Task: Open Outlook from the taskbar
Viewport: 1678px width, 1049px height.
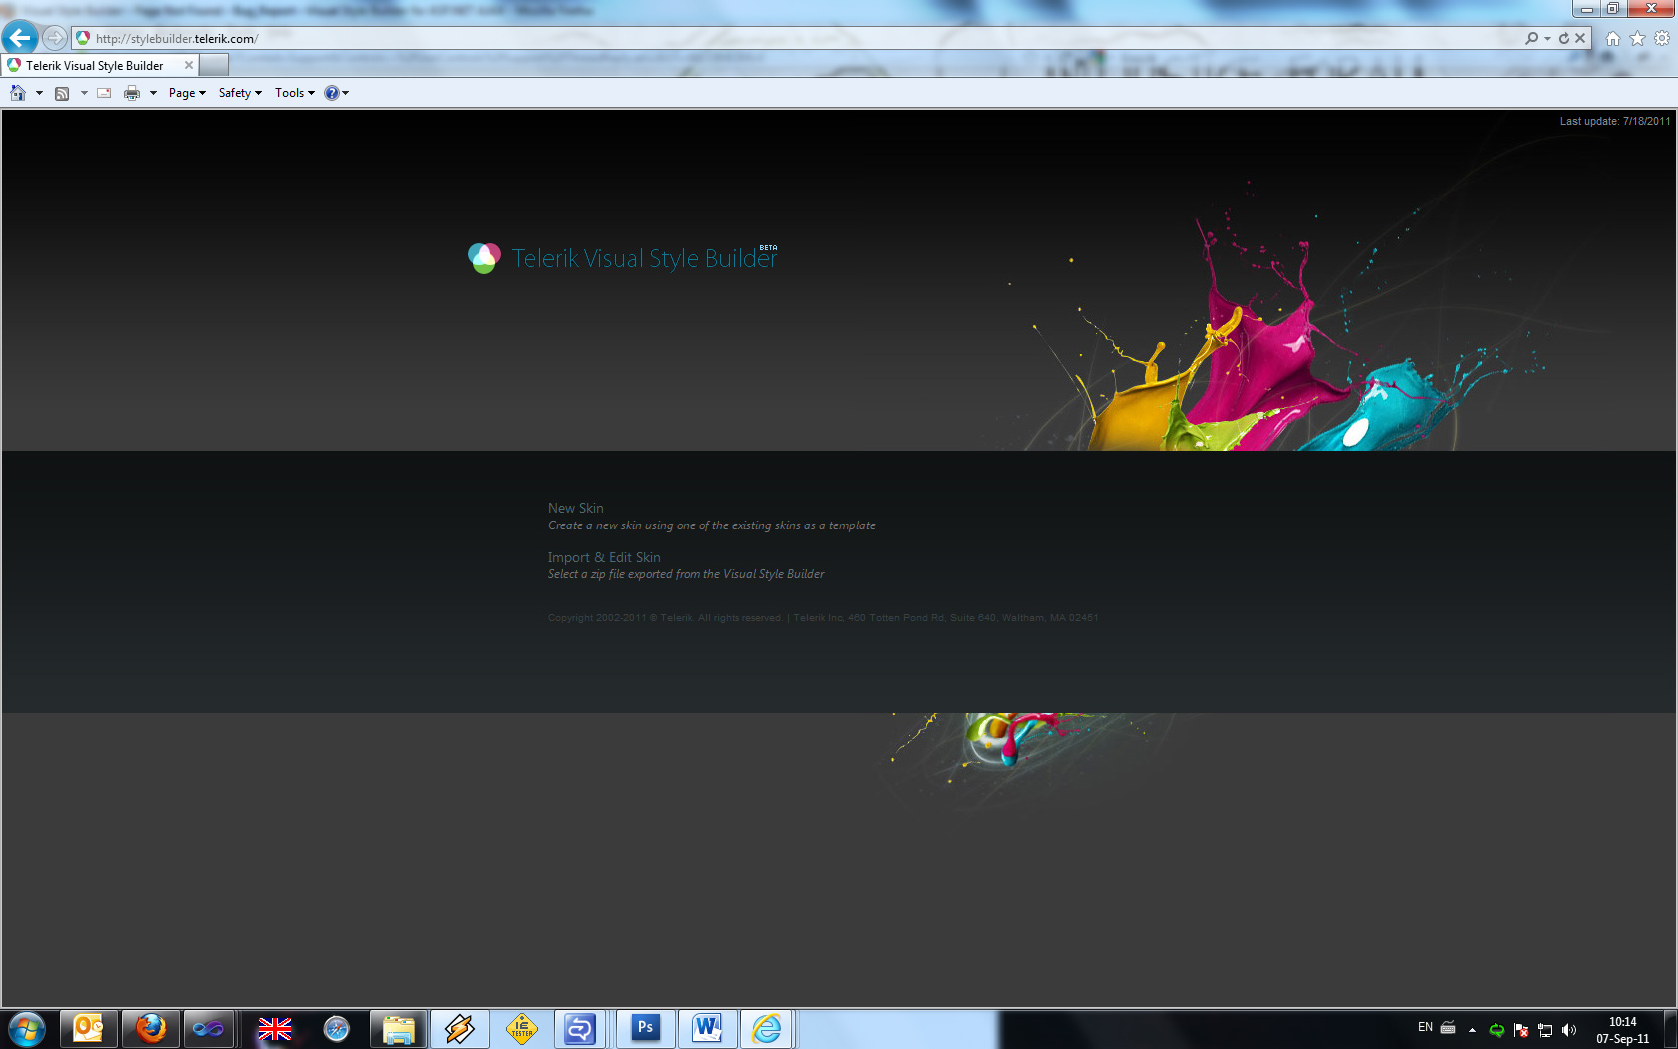Action: coord(89,1029)
